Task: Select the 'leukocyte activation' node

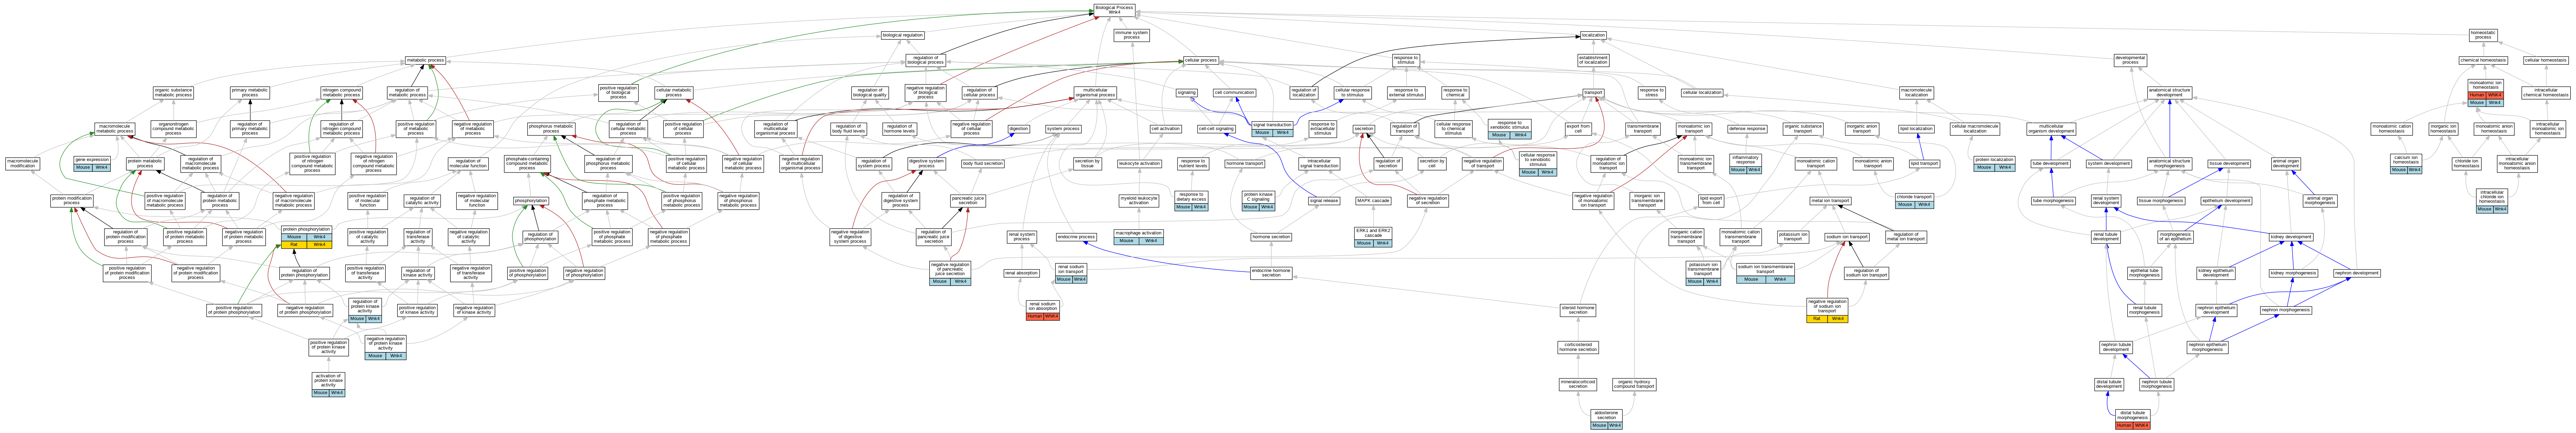Action: (1139, 163)
